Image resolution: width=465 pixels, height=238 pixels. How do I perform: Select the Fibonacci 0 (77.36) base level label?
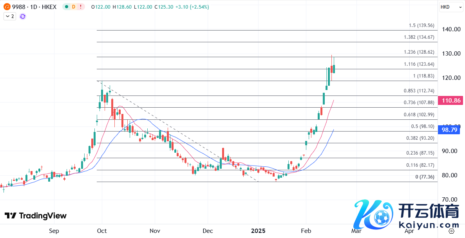[x=425, y=177]
